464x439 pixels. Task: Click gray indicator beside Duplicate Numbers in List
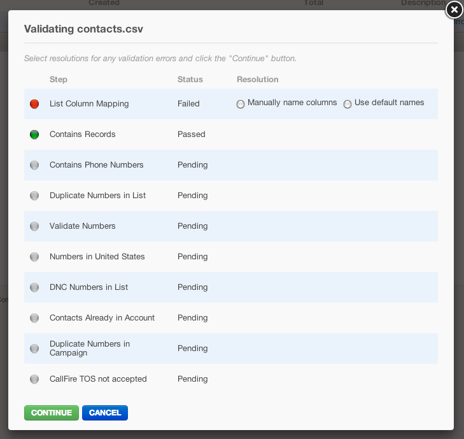click(x=34, y=196)
